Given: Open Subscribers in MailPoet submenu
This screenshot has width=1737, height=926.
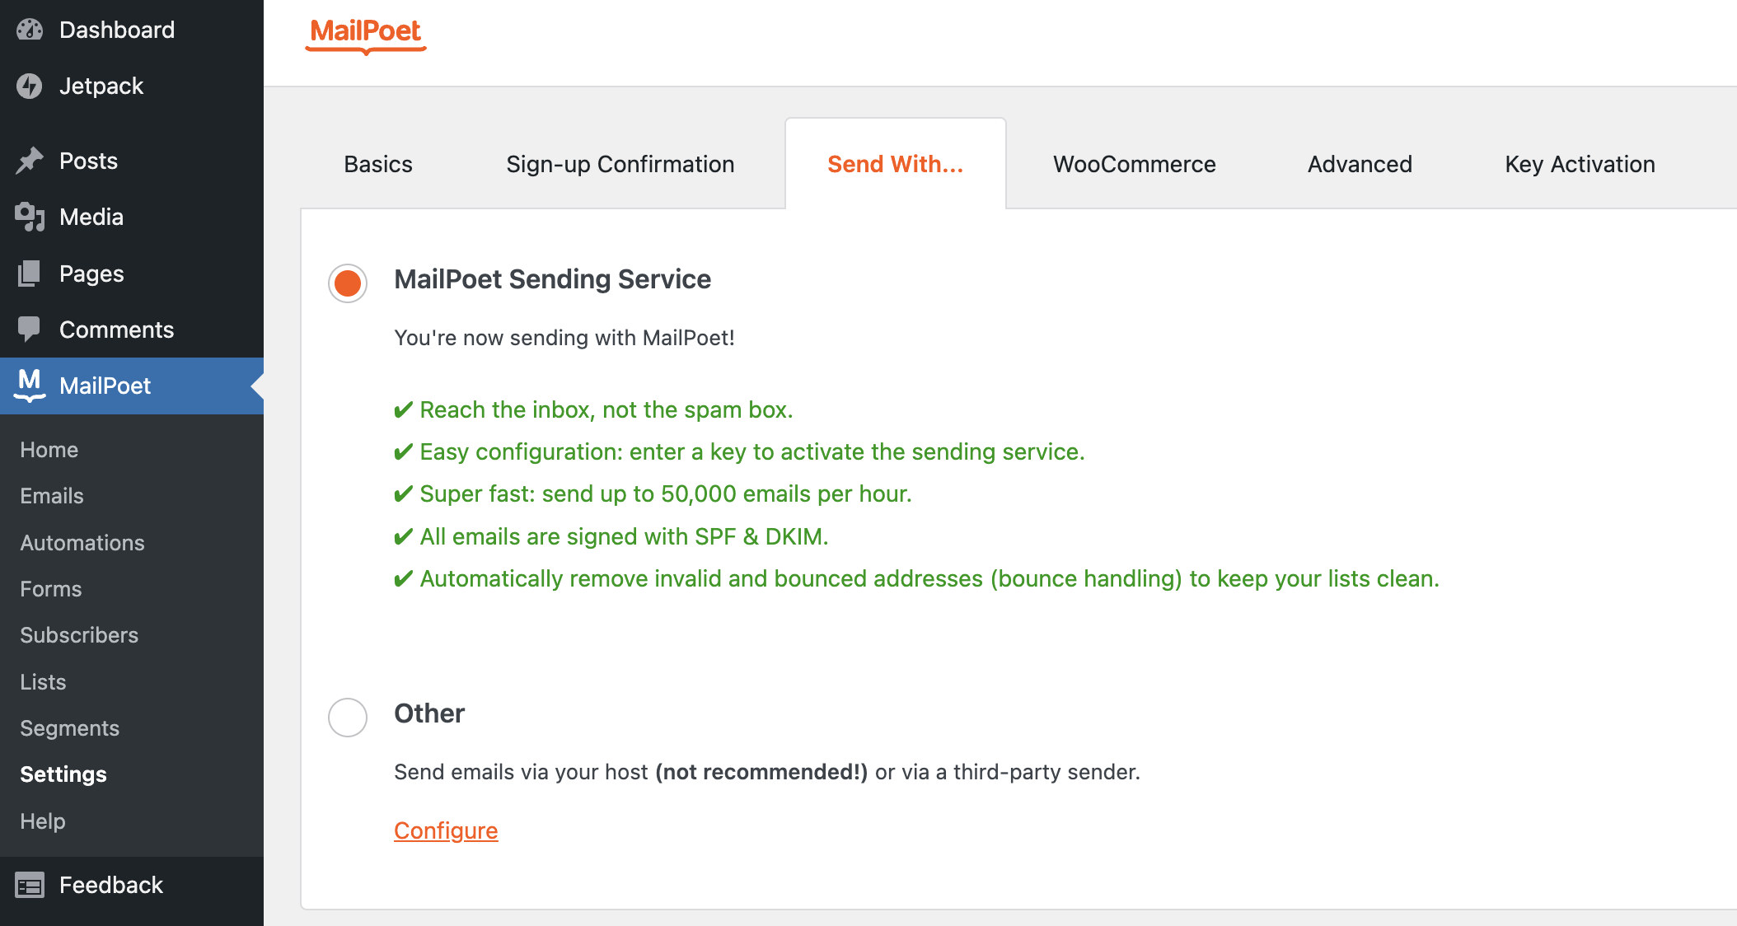Looking at the screenshot, I should point(79,635).
